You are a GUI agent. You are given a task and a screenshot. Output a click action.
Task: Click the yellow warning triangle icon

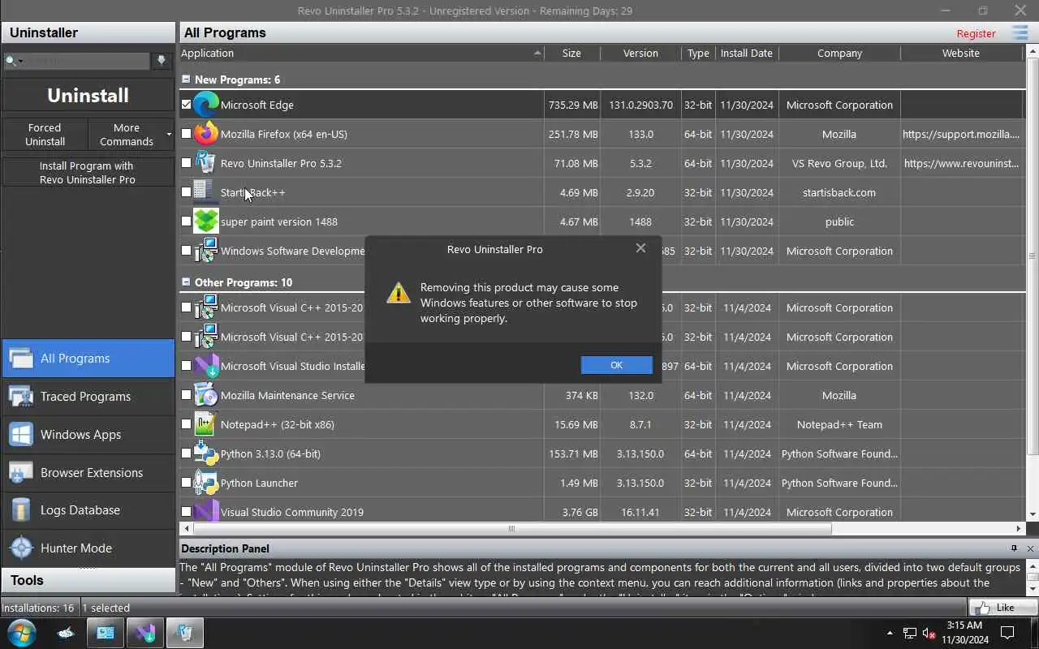398,293
